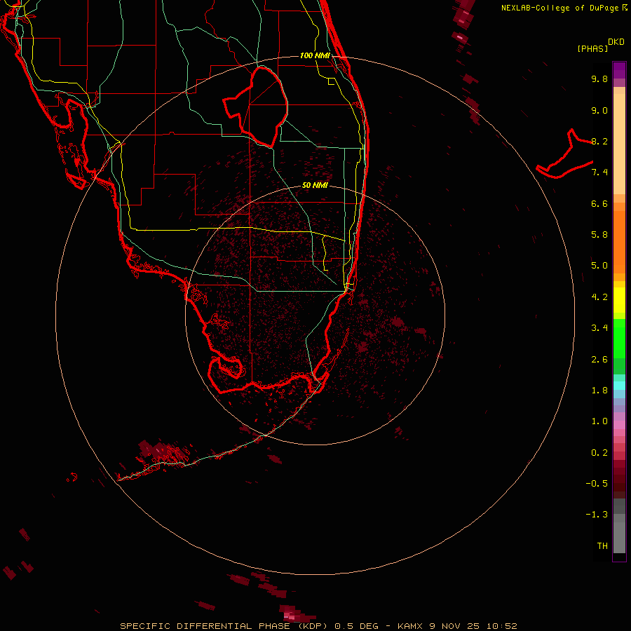Viewport: 631px width, 631px height.
Task: Click the TH threshold label
Action: 602,546
